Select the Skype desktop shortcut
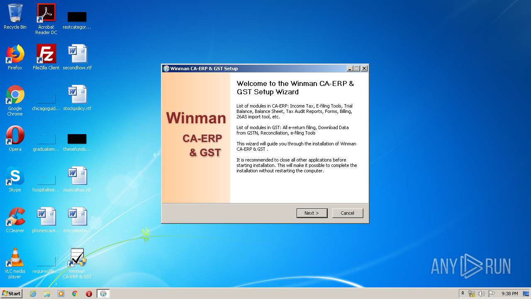Screen dimensions: 531x299 [15, 179]
